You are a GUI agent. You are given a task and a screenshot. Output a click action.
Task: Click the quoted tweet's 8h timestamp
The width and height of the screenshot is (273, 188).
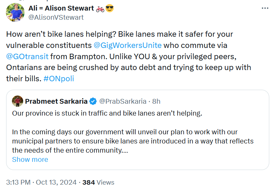[156, 101]
